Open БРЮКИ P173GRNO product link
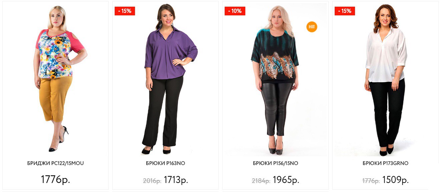The height and width of the screenshot is (192, 445). (385, 163)
